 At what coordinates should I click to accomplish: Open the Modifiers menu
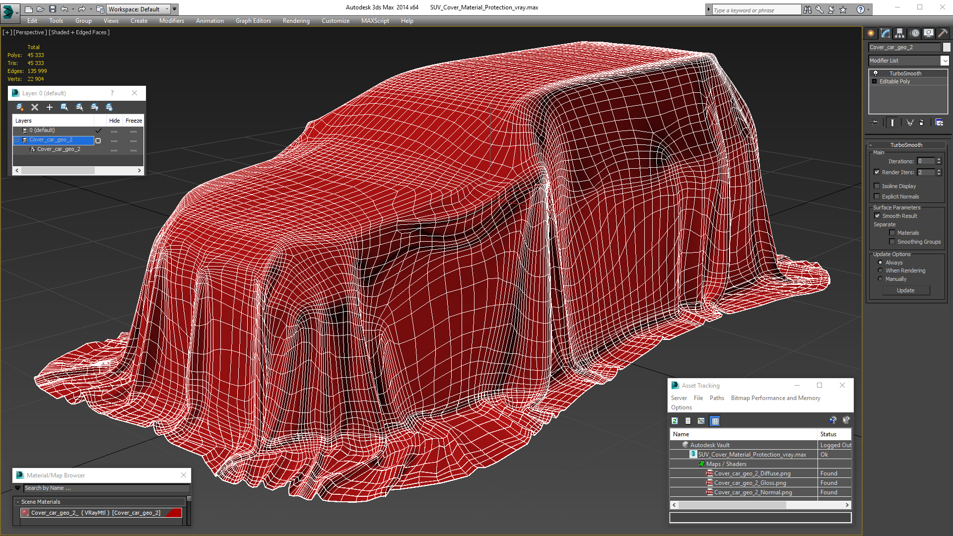[x=171, y=21]
